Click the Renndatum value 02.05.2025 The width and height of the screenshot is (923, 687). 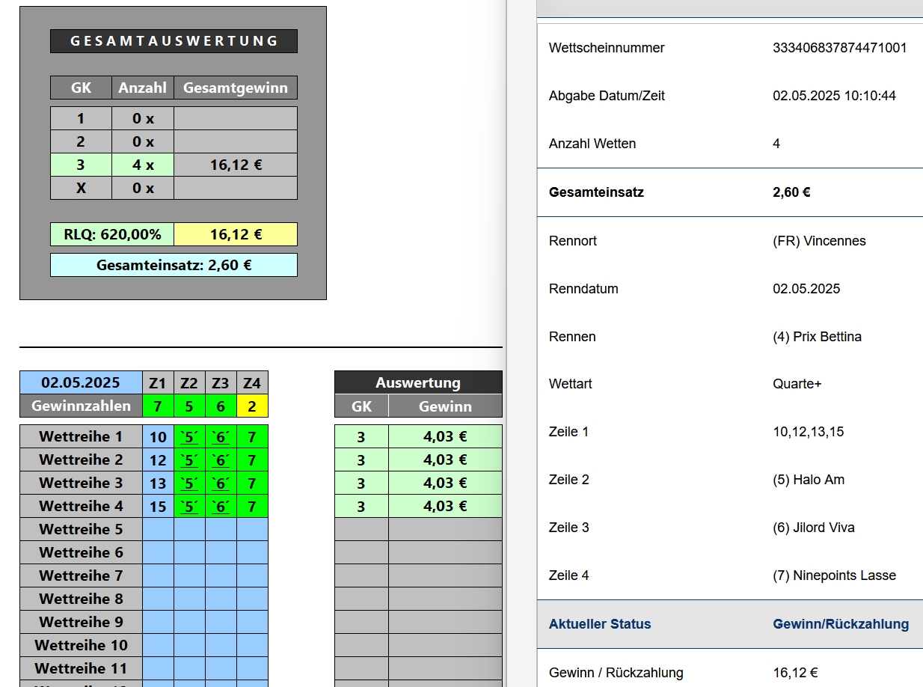pos(806,289)
